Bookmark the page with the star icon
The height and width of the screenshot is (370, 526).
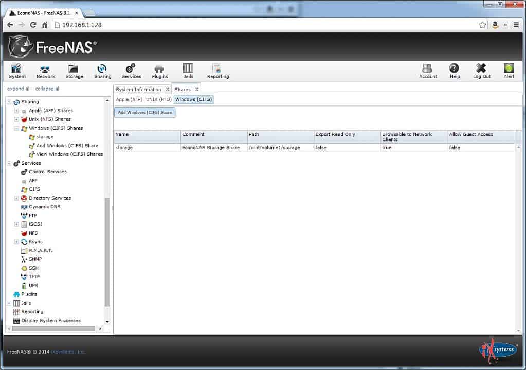(482, 25)
